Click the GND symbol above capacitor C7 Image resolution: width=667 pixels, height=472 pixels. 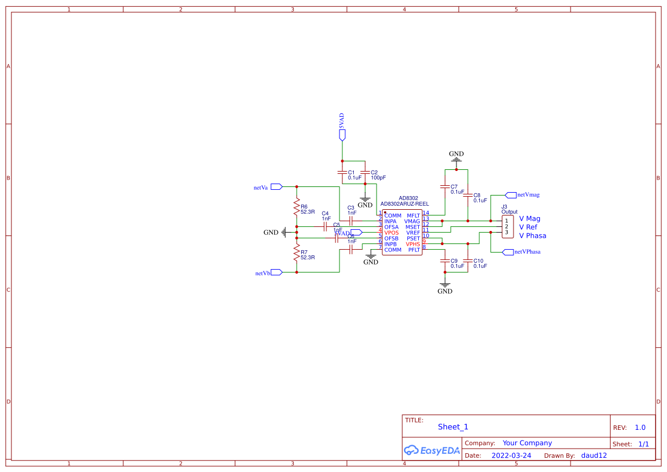point(456,158)
